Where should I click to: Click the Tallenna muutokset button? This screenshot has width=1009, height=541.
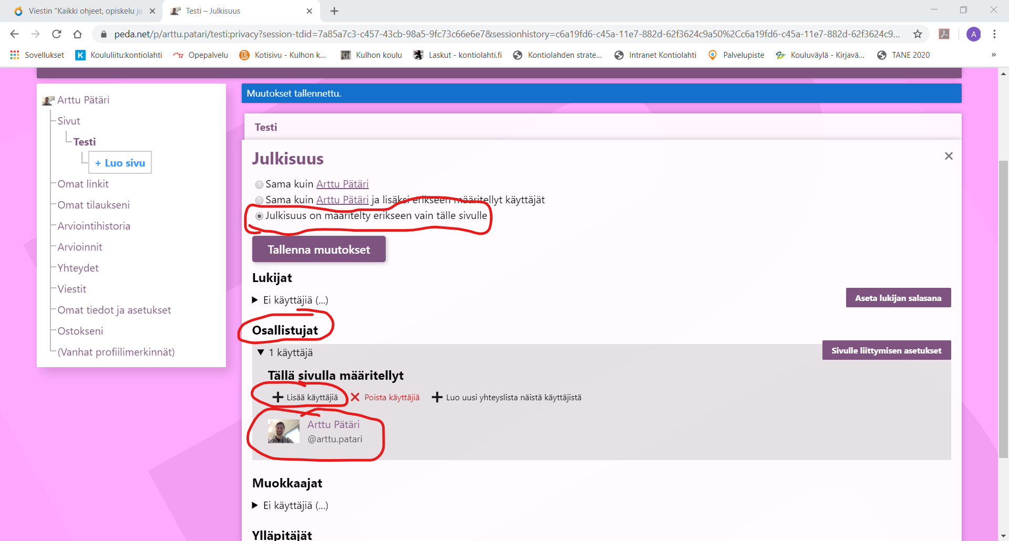pos(318,249)
